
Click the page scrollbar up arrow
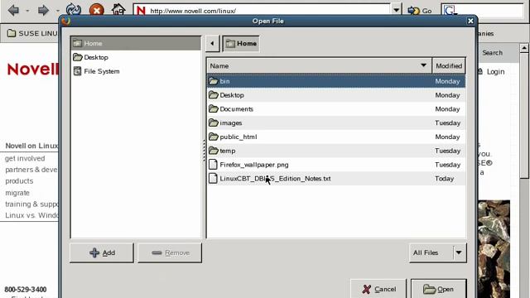pos(524,48)
